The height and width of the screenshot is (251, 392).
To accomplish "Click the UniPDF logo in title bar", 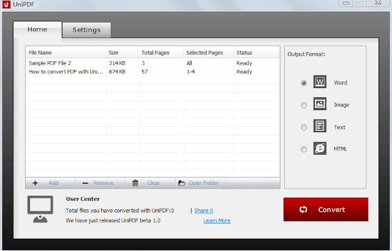I will (x=7, y=4).
